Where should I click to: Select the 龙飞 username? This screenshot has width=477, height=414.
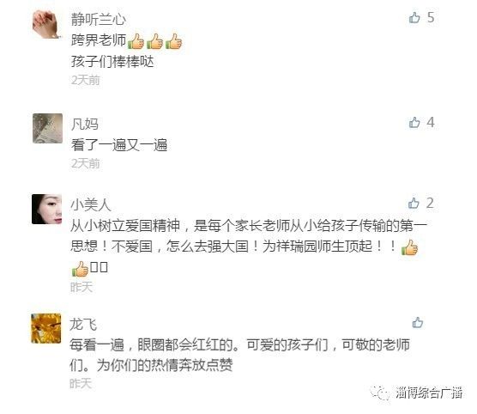pos(83,324)
